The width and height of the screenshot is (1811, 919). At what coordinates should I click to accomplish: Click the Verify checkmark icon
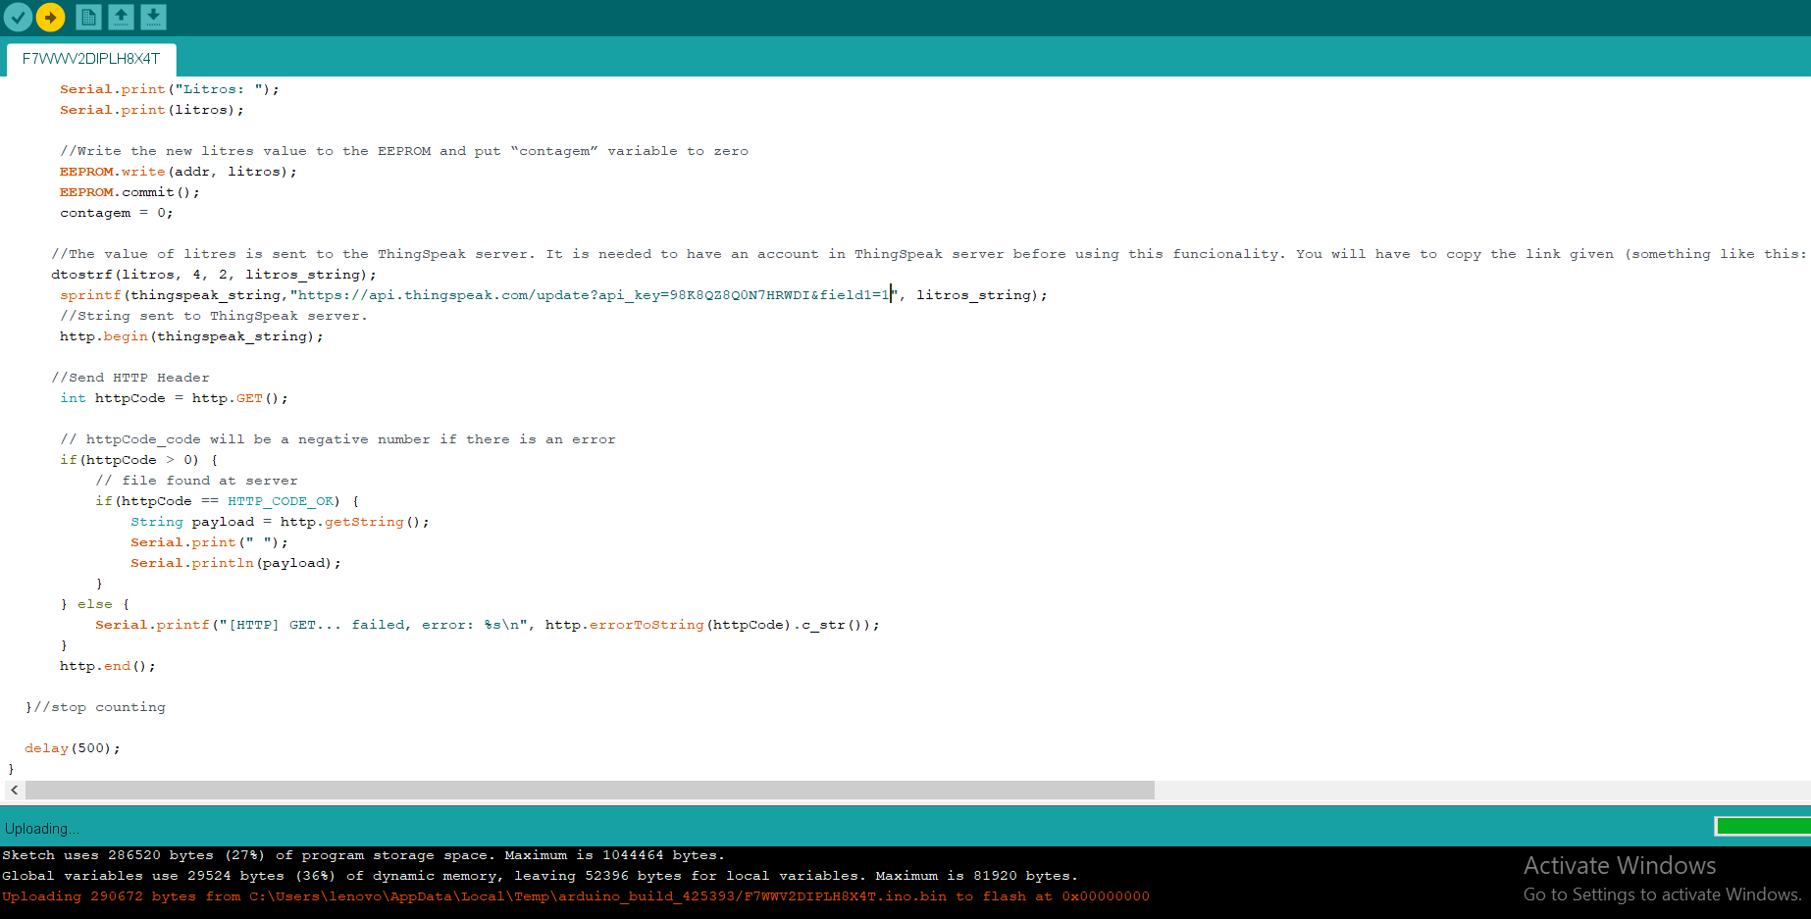pos(18,17)
